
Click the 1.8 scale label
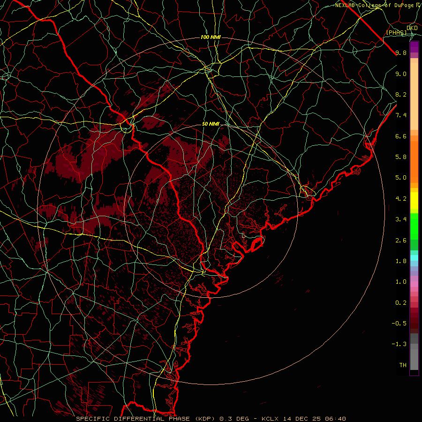[401, 261]
